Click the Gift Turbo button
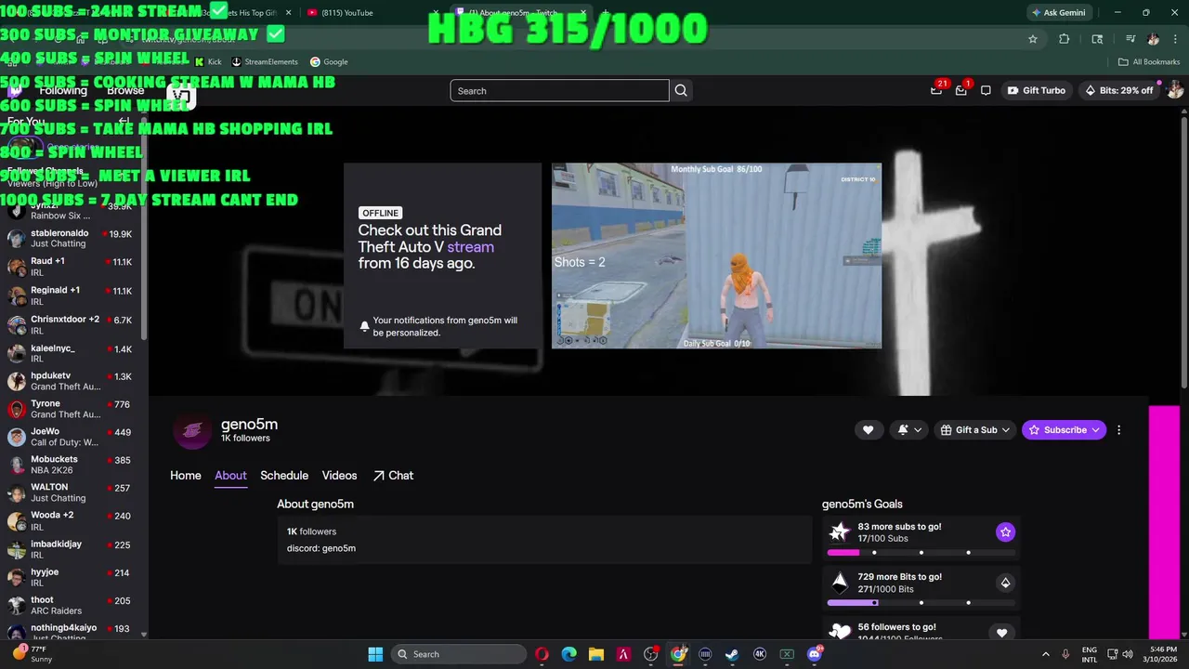The image size is (1189, 669). (1037, 90)
